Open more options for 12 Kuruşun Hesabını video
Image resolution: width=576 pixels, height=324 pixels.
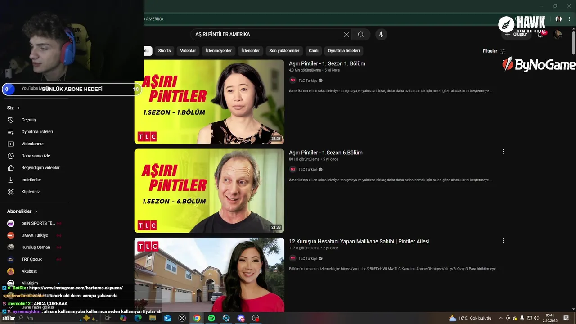pyautogui.click(x=503, y=240)
